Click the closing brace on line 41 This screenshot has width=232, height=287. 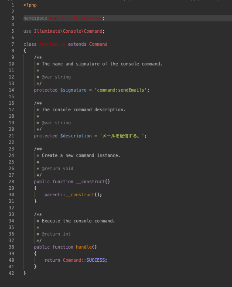(35, 266)
